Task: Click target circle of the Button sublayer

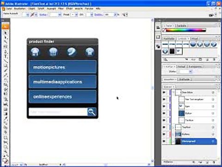Action: (x=213, y=113)
